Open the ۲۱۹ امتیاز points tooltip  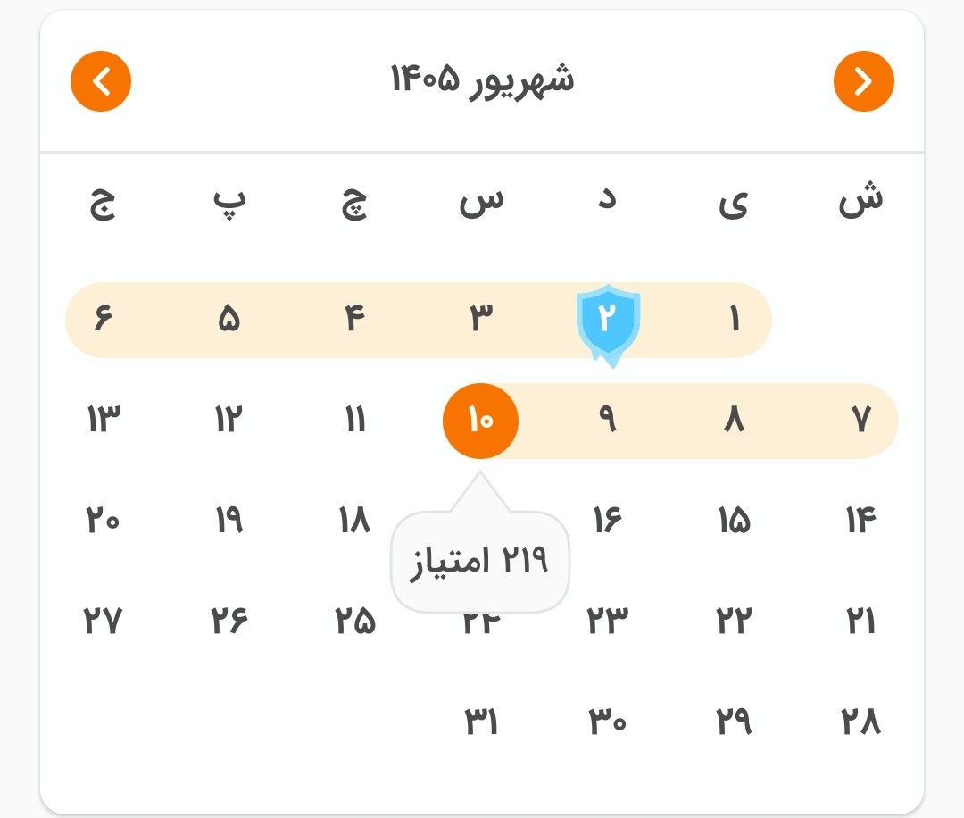tap(479, 561)
